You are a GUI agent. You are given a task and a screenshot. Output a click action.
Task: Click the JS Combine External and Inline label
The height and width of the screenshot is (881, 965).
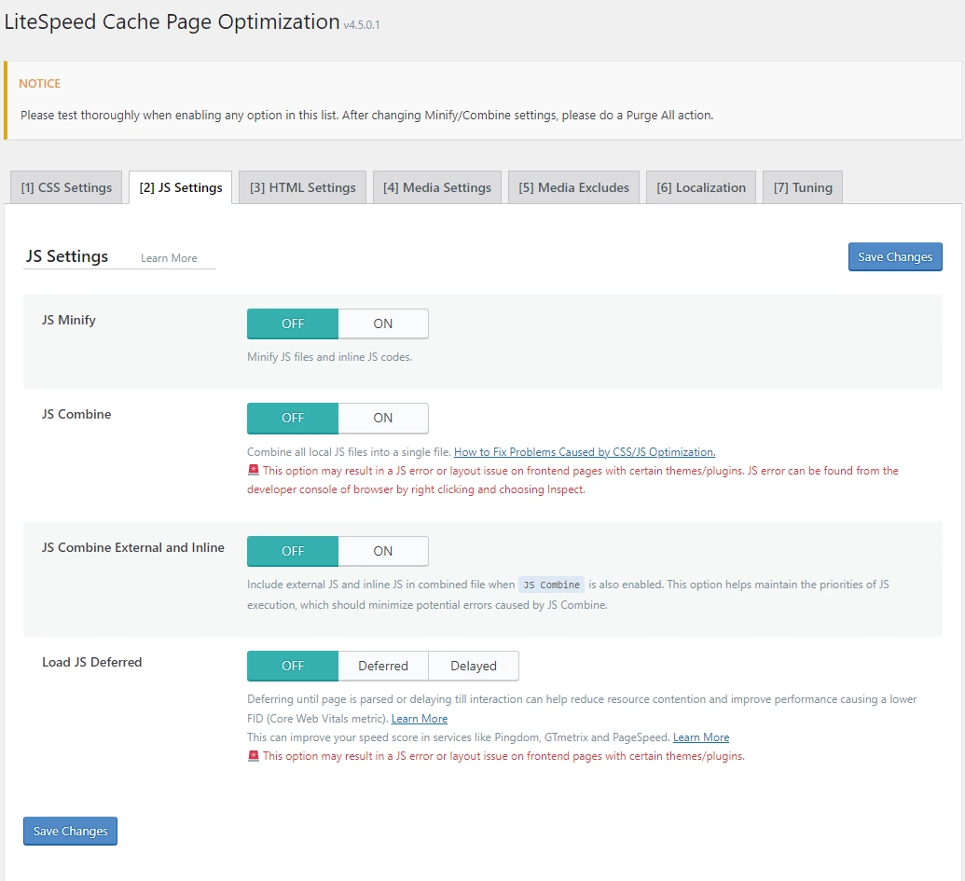click(x=133, y=547)
